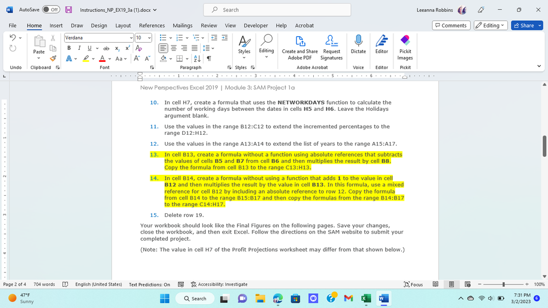Clear all formatting icon

[139, 48]
